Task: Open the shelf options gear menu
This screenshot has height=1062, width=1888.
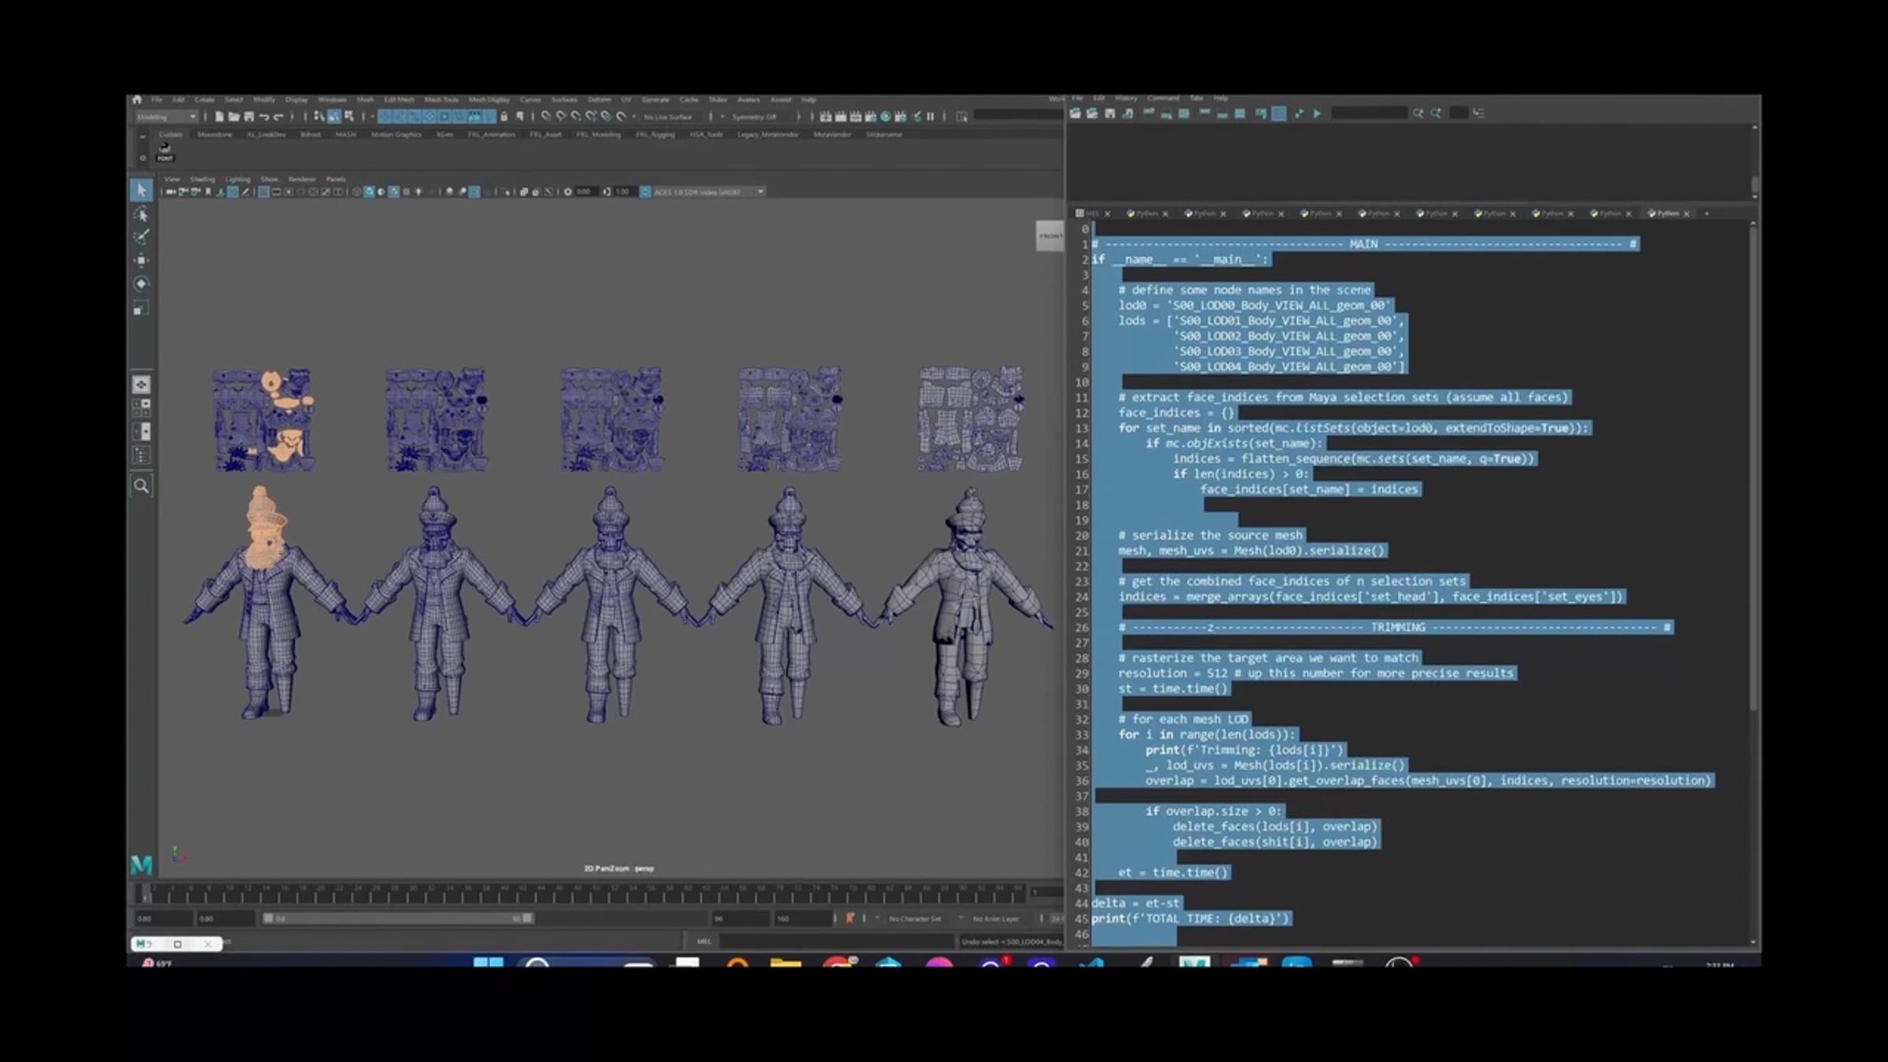Action: click(142, 157)
